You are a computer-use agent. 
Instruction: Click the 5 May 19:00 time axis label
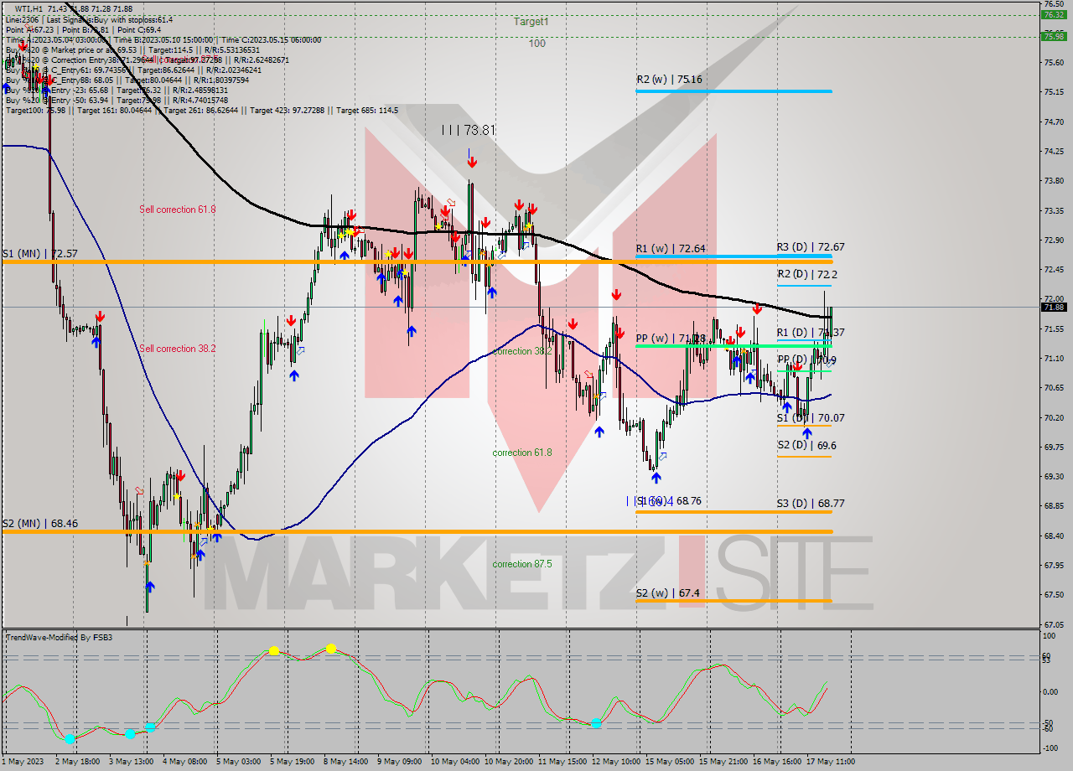[x=294, y=762]
